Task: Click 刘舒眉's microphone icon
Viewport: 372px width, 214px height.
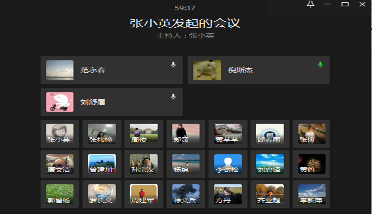Action: [x=173, y=96]
